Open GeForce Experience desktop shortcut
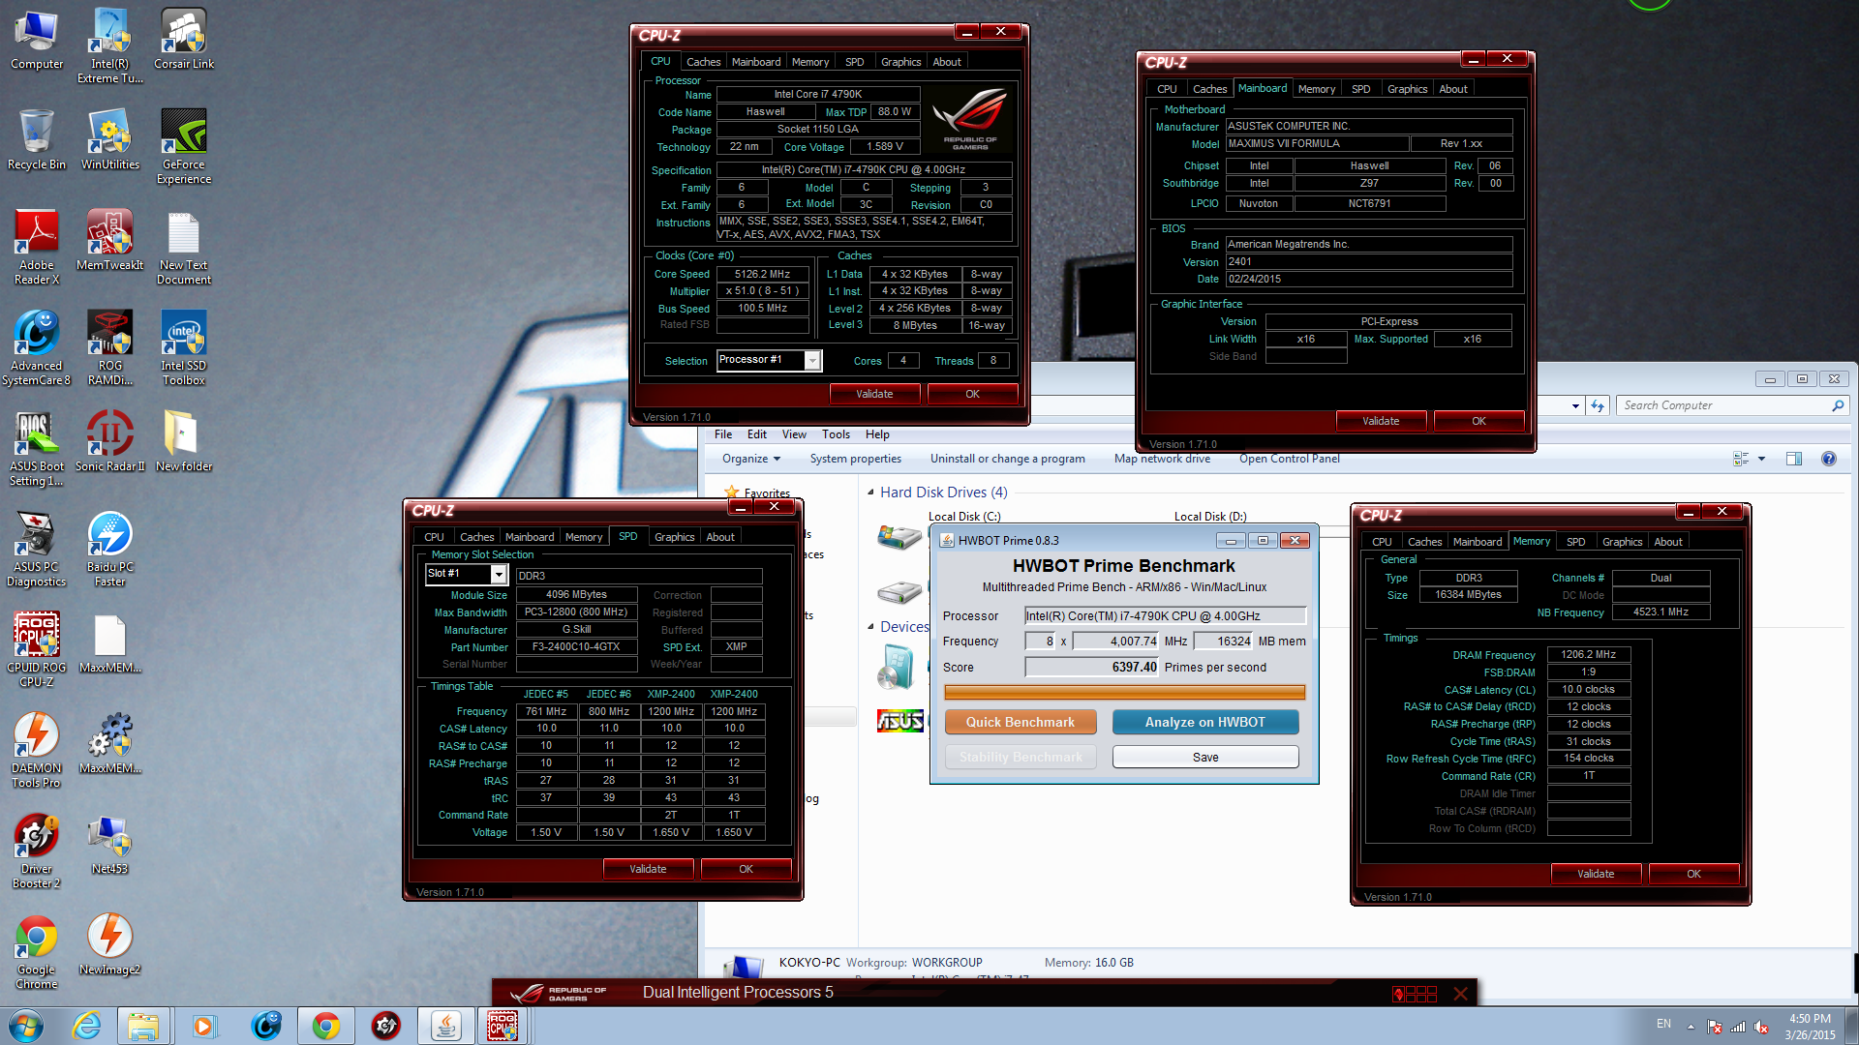 click(184, 147)
